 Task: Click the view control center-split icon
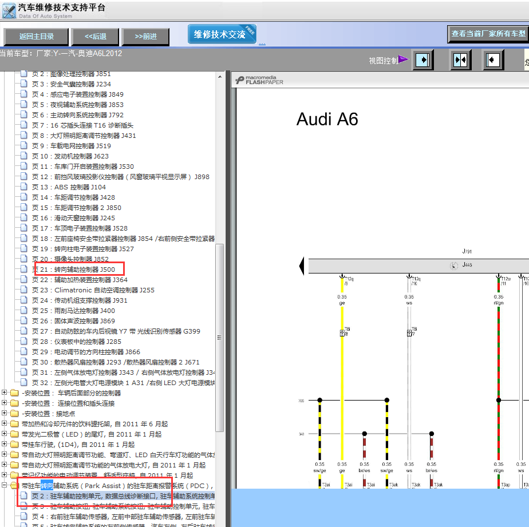[460, 60]
